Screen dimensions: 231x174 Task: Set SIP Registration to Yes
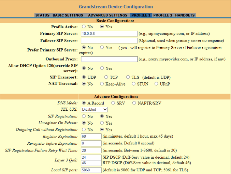pyautogui.click(x=102, y=116)
